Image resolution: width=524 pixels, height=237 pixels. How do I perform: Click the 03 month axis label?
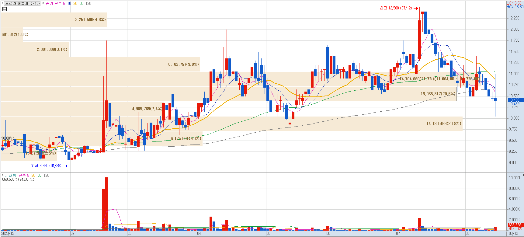pos(129,234)
